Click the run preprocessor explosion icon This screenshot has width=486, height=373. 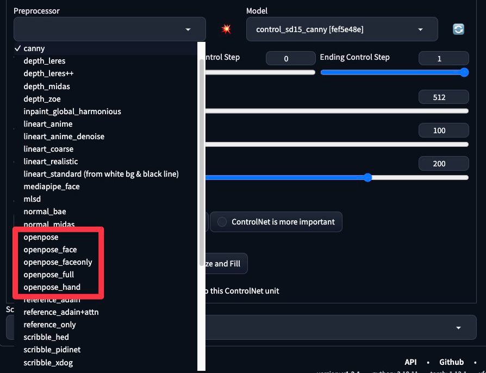click(226, 29)
